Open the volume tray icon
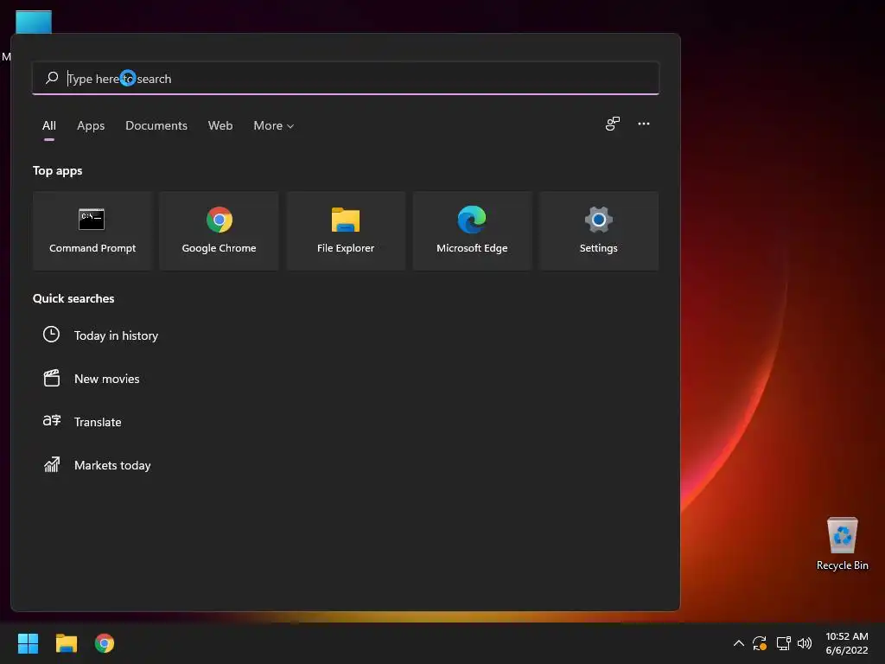Image resolution: width=885 pixels, height=664 pixels. pyautogui.click(x=805, y=643)
